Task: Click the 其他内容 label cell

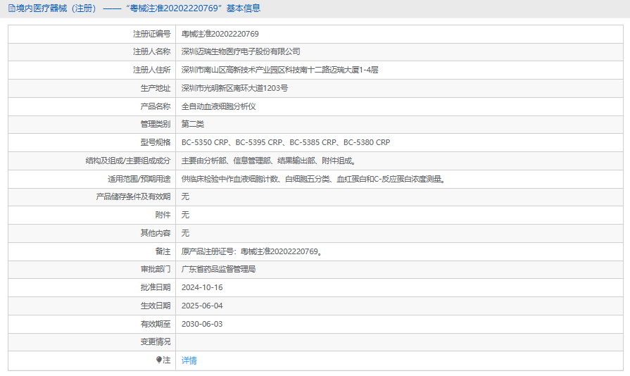Action: coord(92,233)
